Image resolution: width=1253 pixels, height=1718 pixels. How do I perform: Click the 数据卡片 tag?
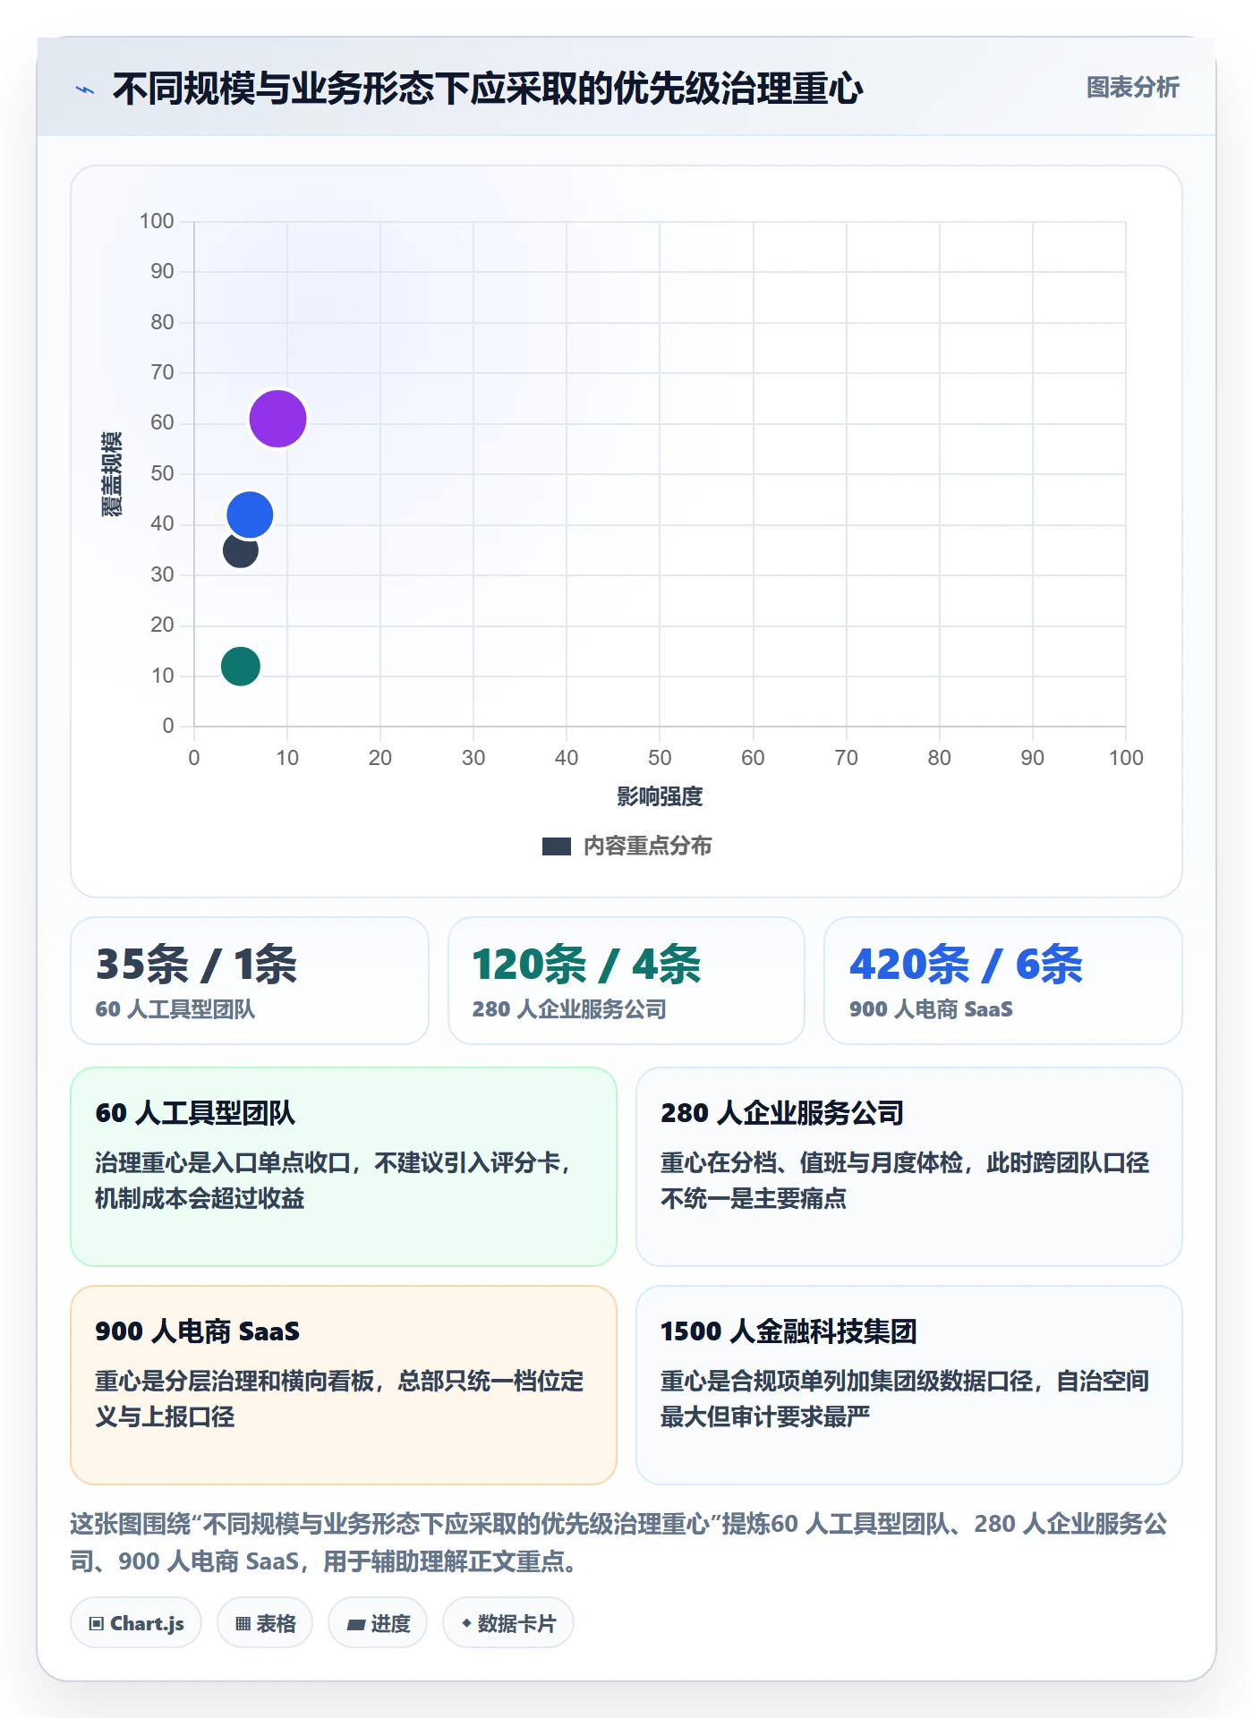(508, 1623)
